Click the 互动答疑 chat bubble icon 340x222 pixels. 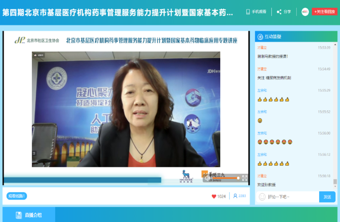(x=260, y=37)
